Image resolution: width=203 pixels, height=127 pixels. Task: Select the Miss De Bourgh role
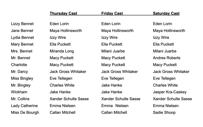click(x=25, y=112)
